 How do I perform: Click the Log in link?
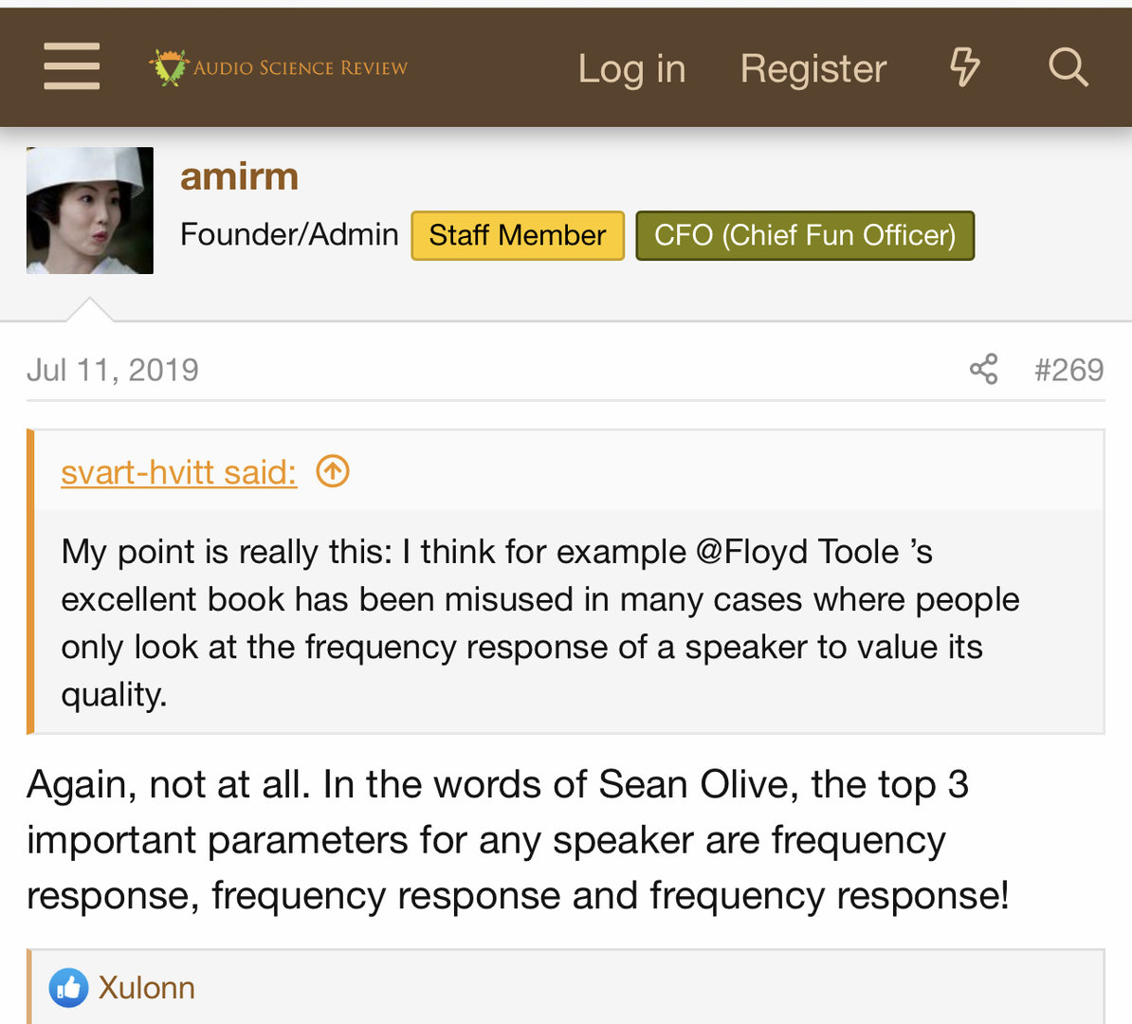click(x=631, y=68)
